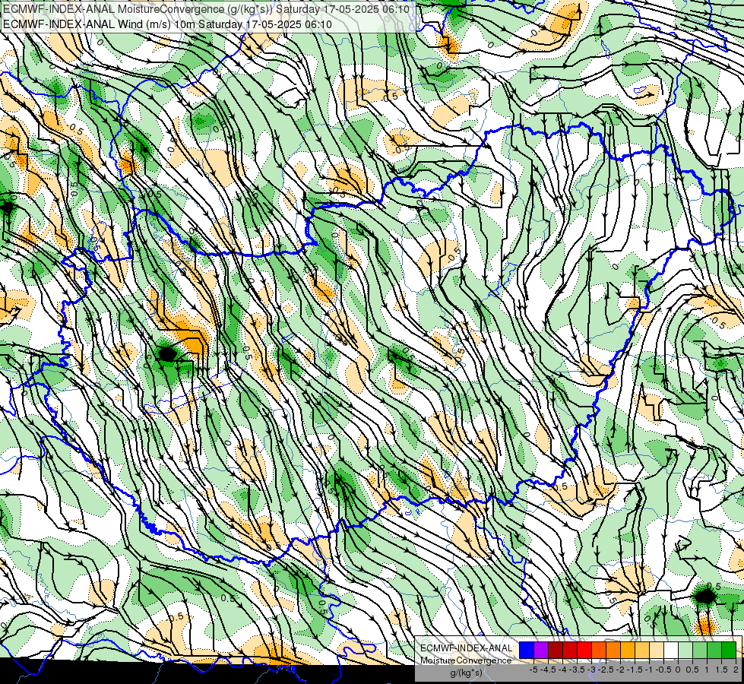Click MoistureConvergence label in the legend
744x684 pixels.
[467, 660]
